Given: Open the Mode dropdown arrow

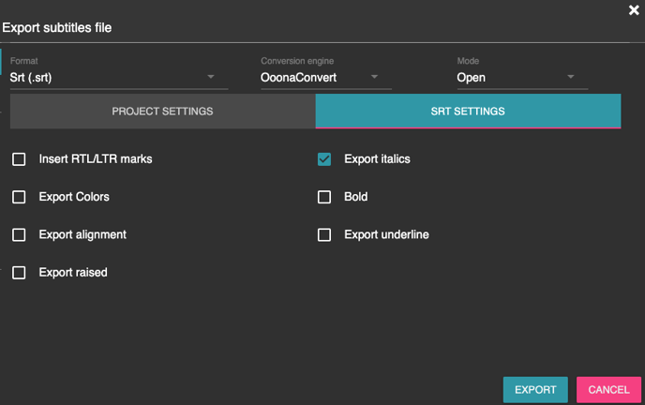Looking at the screenshot, I should point(570,77).
